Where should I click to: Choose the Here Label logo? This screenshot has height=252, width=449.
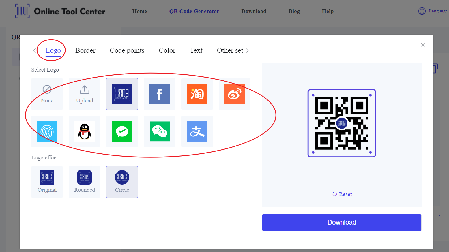pos(122,94)
